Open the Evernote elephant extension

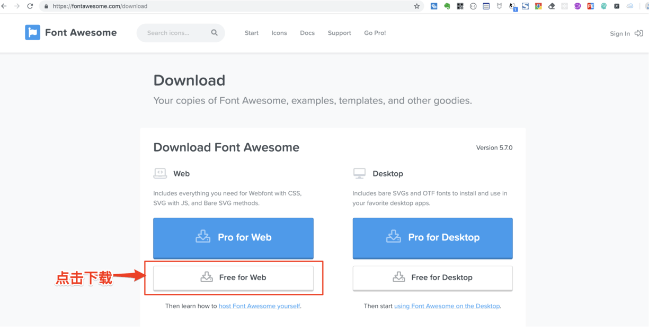tap(447, 6)
